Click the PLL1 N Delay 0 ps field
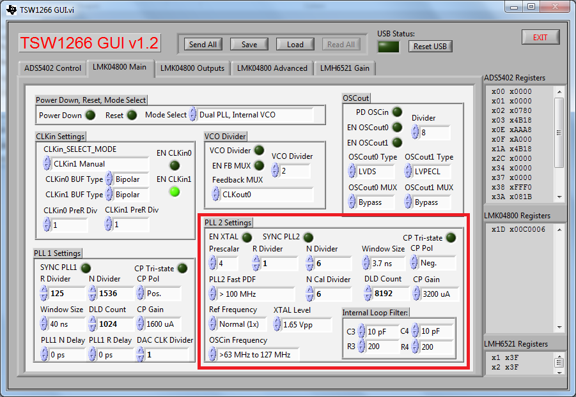The height and width of the screenshot is (397, 576). (x=67, y=355)
